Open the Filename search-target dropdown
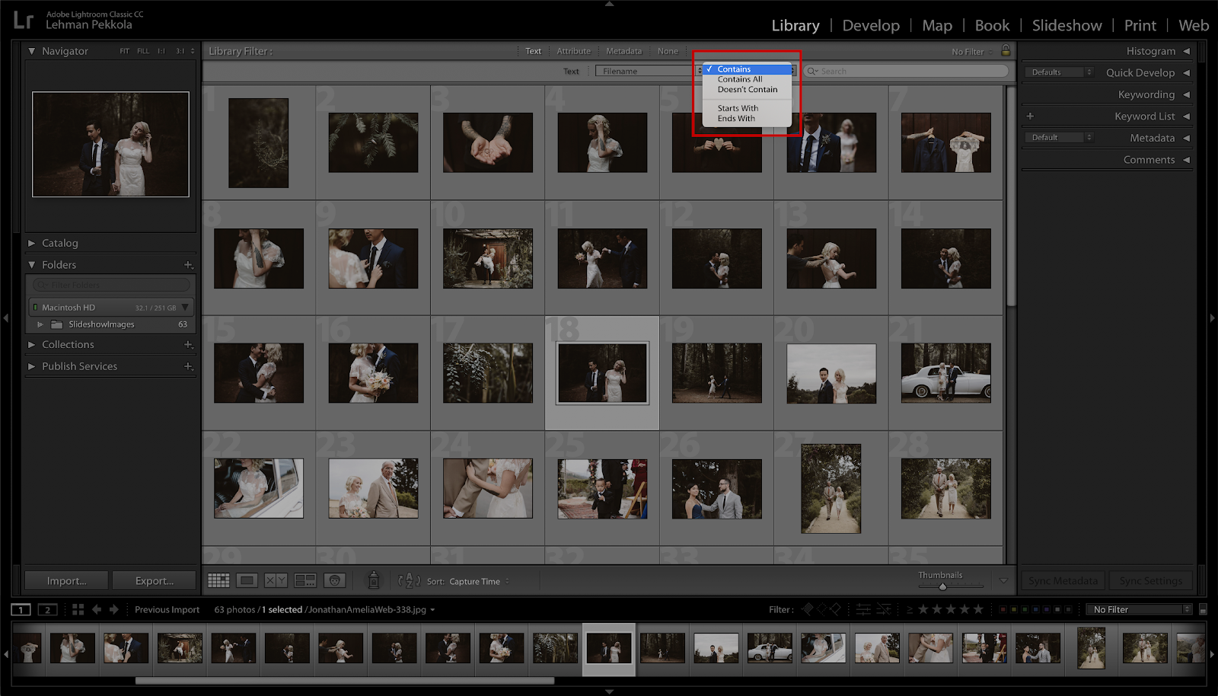Image resolution: width=1218 pixels, height=696 pixels. [x=650, y=71]
